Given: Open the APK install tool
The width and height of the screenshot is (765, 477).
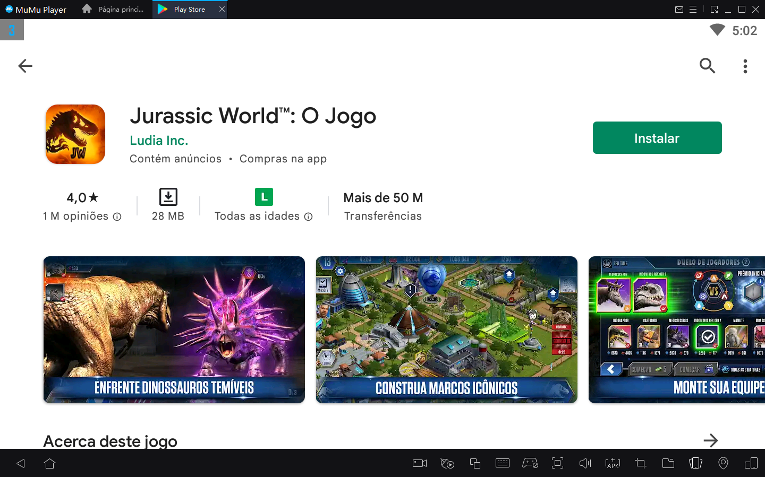Looking at the screenshot, I should pos(613,463).
